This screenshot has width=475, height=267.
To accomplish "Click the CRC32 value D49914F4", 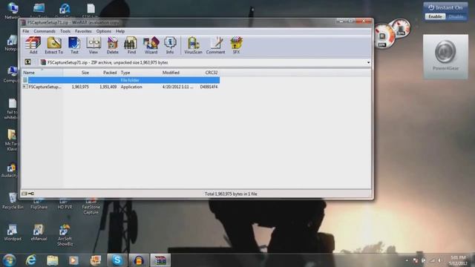I will tap(209, 87).
